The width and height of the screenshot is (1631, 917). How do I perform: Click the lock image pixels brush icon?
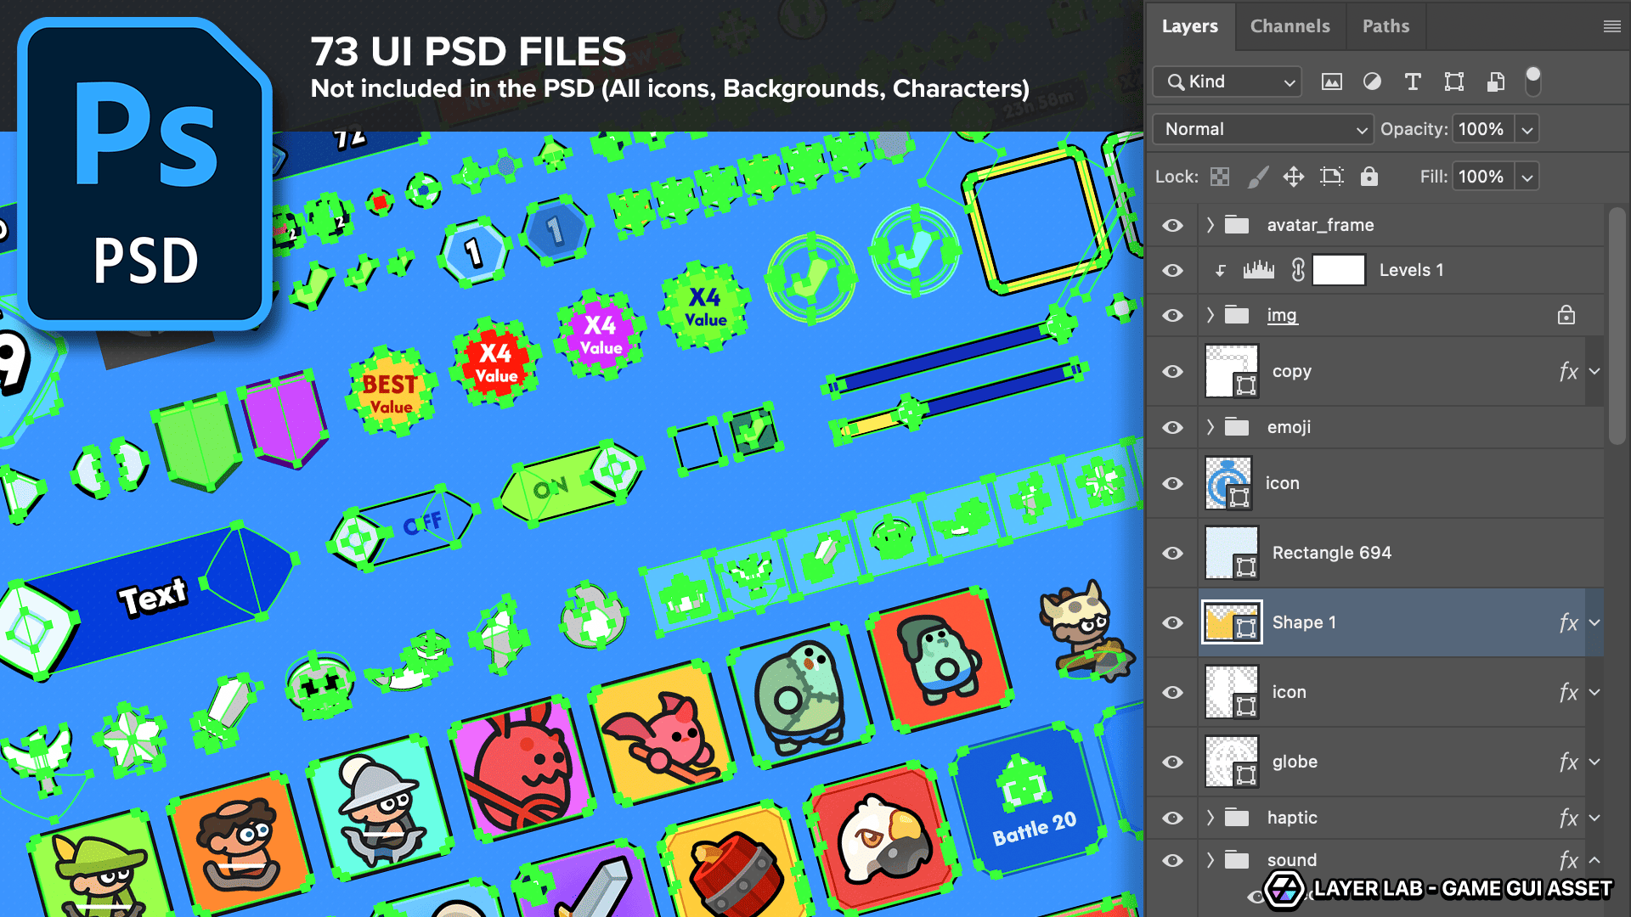(1257, 177)
